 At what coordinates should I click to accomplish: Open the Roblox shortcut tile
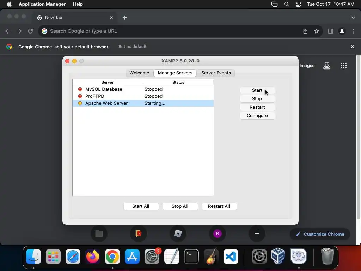tap(178, 234)
